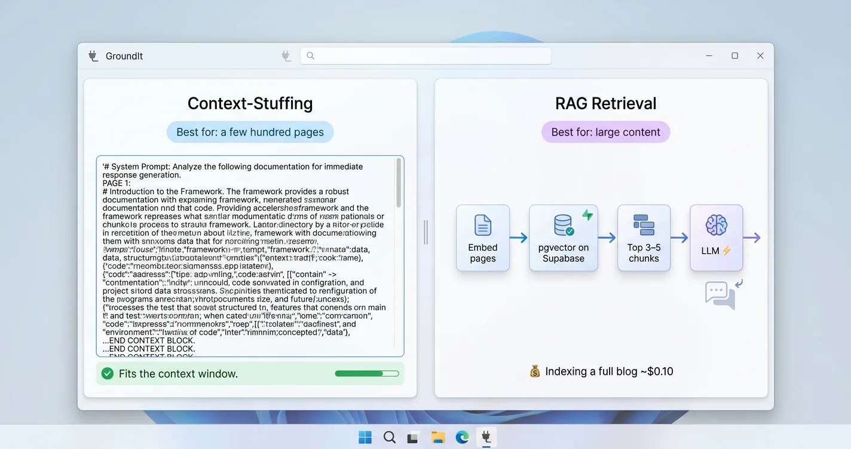851x449 pixels.
Task: Click the 'Best for: a few hundred pages' pill
Action: tap(250, 132)
